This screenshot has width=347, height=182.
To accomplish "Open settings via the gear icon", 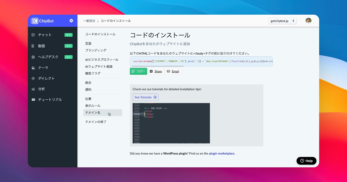I will click(71, 21).
